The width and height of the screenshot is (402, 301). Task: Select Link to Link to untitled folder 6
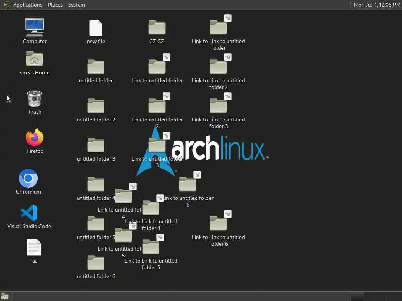click(218, 223)
